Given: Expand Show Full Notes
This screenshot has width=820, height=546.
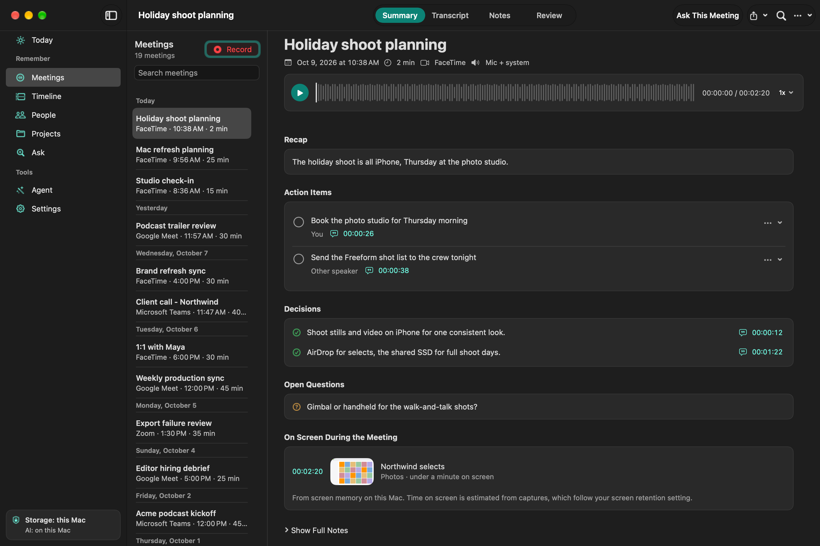Looking at the screenshot, I should [x=316, y=530].
